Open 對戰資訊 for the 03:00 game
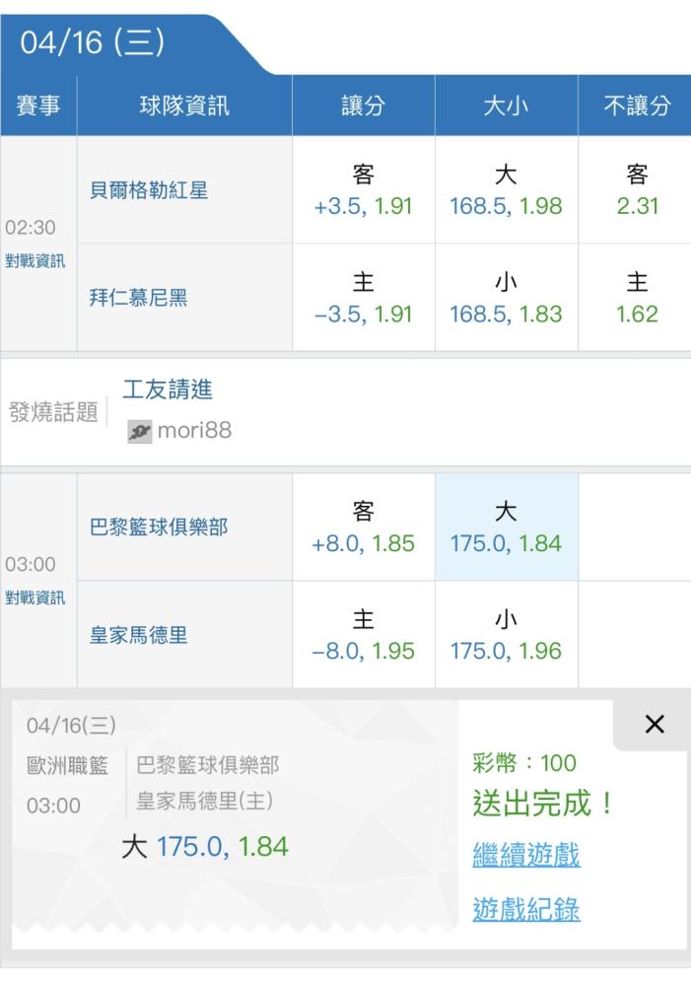This screenshot has width=691, height=986. pyautogui.click(x=35, y=598)
